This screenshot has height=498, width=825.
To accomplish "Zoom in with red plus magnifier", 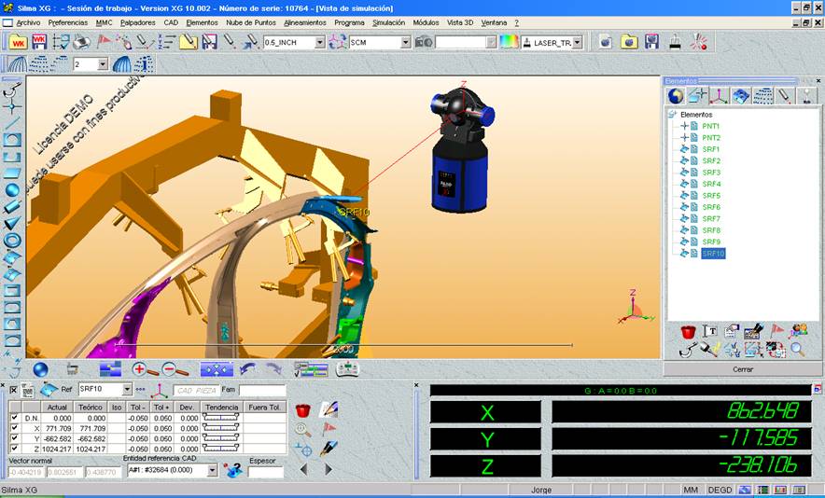I will [145, 369].
